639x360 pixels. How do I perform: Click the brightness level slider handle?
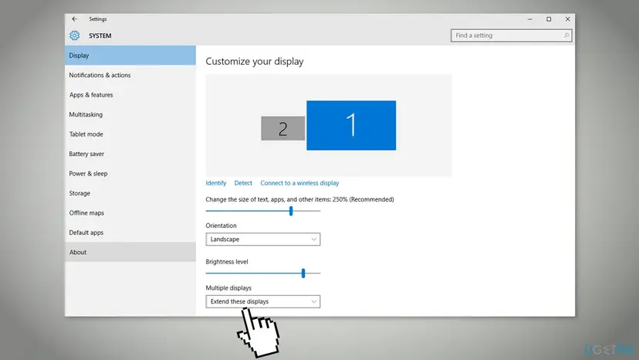pos(303,273)
